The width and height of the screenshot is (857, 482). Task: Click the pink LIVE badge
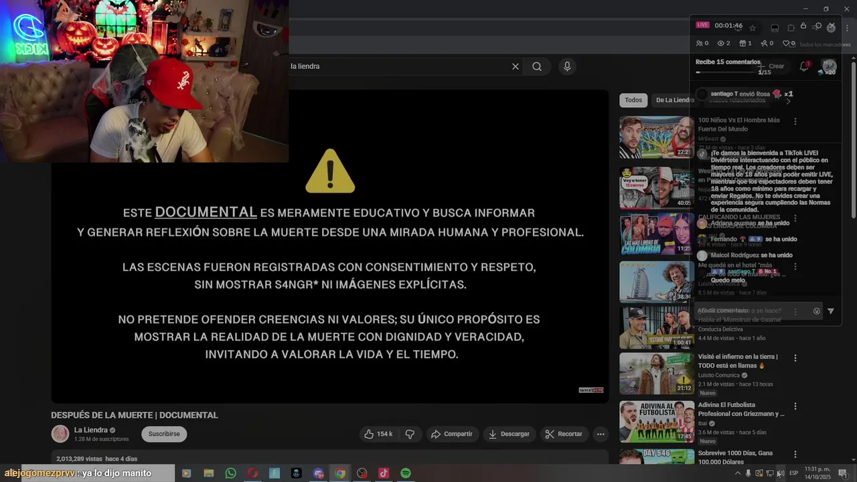click(702, 25)
